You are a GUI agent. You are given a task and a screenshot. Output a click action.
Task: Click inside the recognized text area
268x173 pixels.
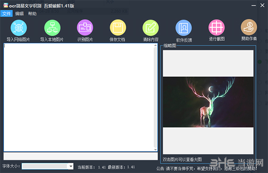pos(79,97)
